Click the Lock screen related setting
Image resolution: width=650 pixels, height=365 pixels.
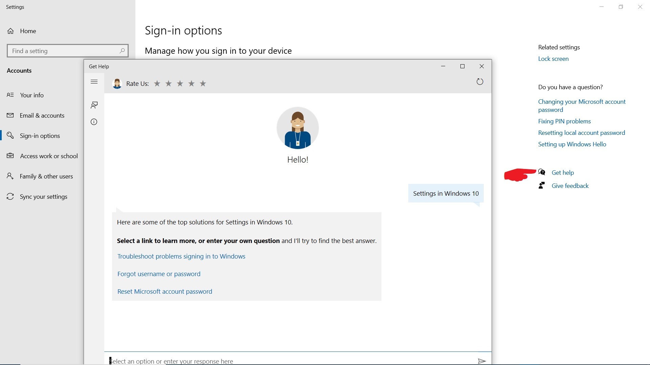tap(553, 59)
